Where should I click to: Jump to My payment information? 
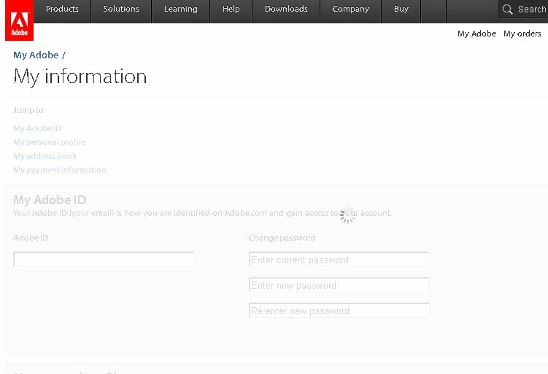(x=60, y=170)
